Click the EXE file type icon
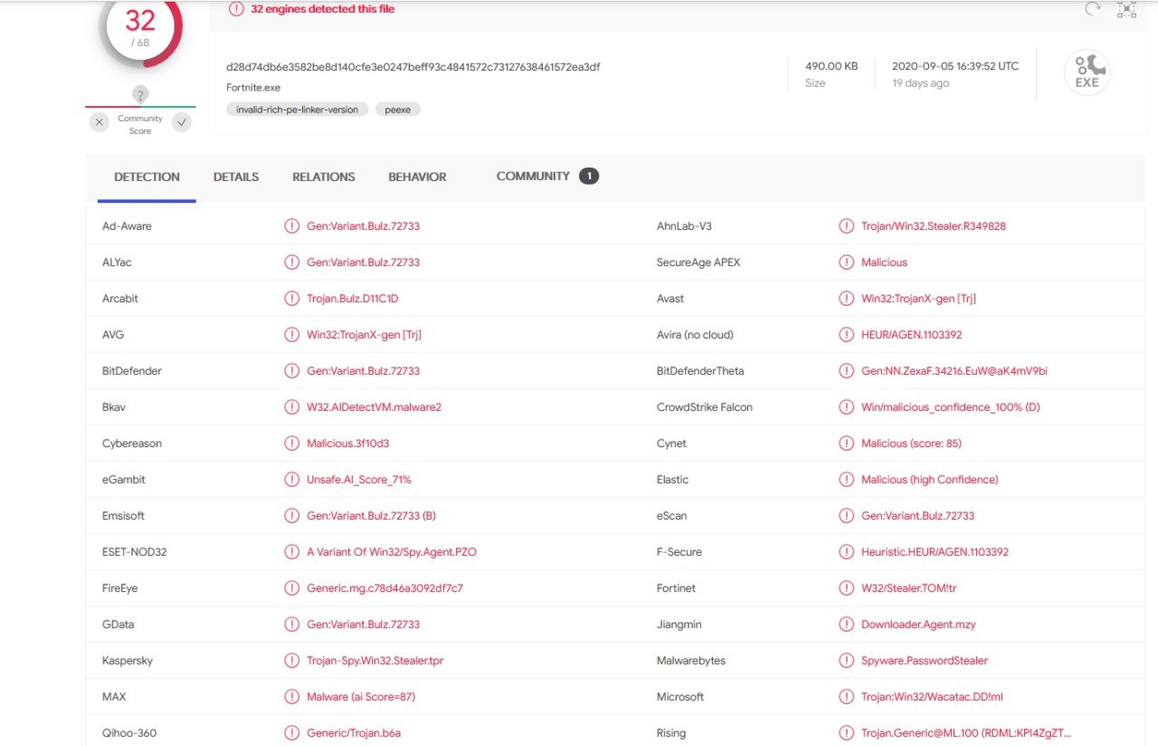 point(1087,72)
